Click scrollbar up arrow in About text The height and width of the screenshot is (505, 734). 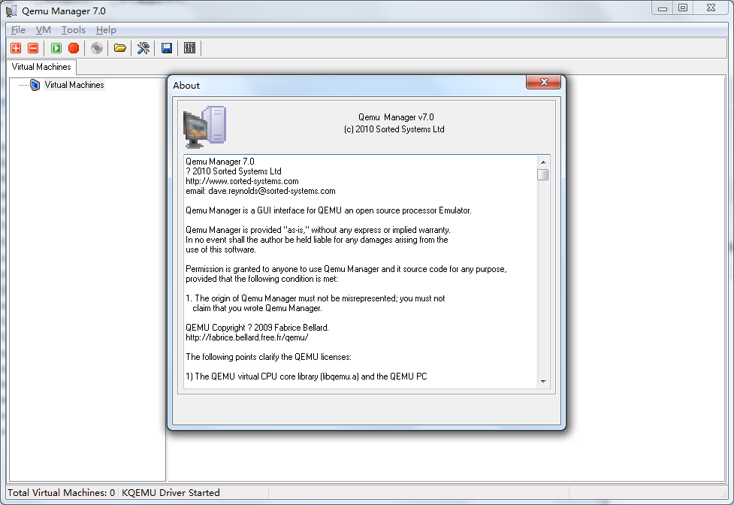[x=543, y=162]
